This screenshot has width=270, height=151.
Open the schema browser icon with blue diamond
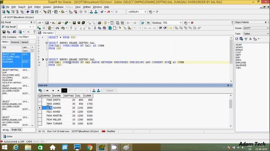(28, 12)
